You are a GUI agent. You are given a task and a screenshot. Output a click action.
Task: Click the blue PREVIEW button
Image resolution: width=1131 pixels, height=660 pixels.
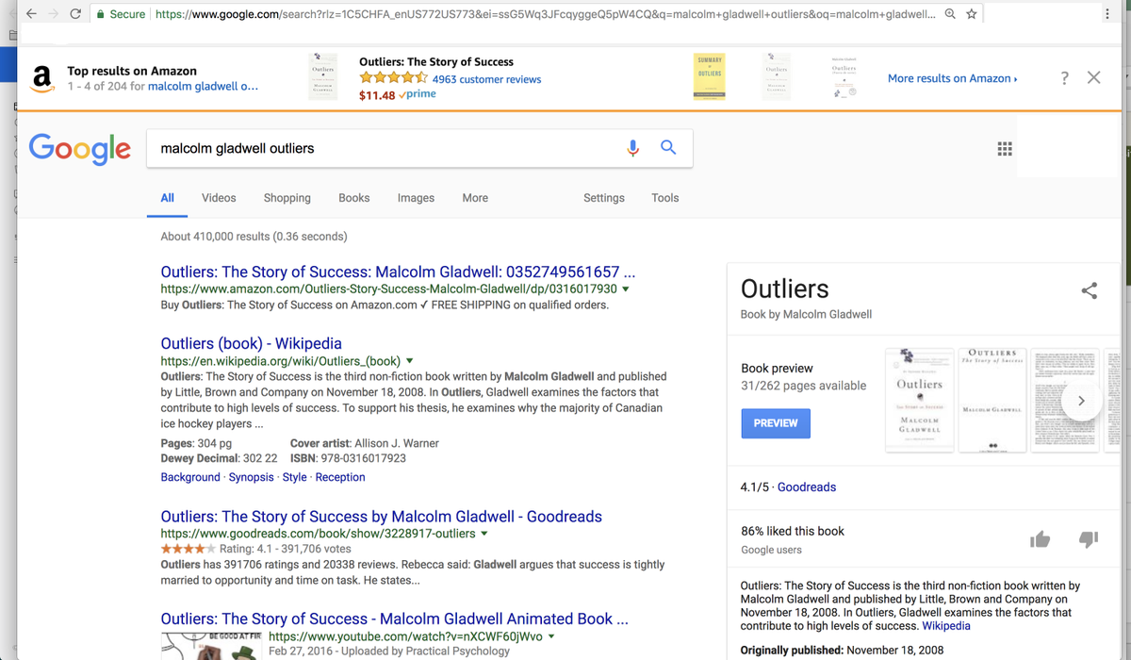776,423
